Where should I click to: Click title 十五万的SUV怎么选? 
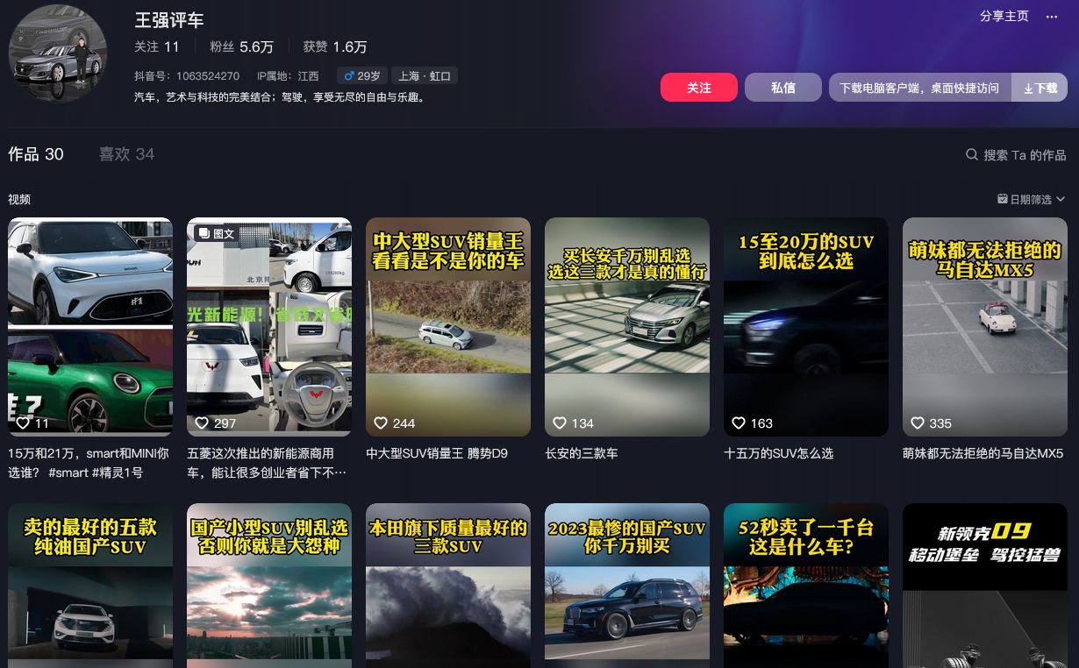(779, 453)
